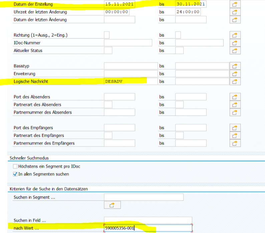Click multiple selection for Aktueller Status

pyautogui.click(x=235, y=50)
